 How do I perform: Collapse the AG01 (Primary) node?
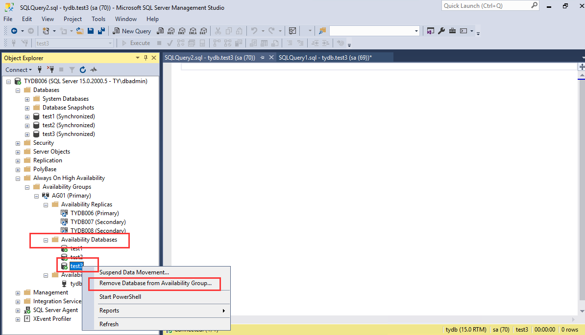(x=37, y=196)
